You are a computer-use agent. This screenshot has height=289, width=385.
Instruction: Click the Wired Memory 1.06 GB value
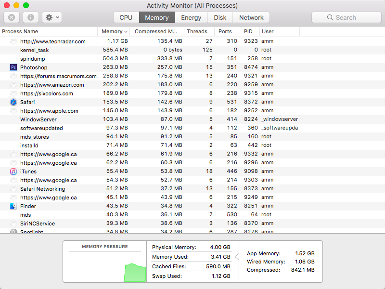pyautogui.click(x=305, y=262)
